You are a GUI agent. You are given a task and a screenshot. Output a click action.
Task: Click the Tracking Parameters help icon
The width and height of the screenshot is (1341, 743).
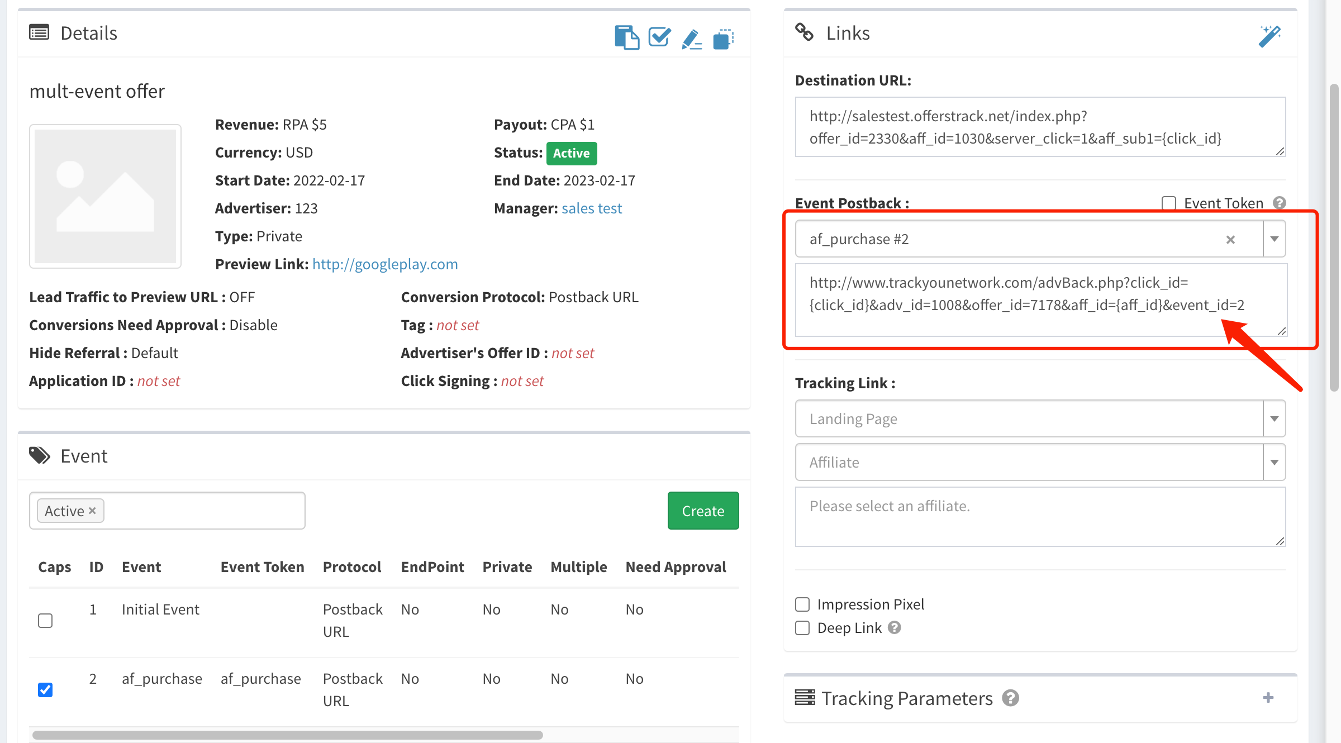1010,698
